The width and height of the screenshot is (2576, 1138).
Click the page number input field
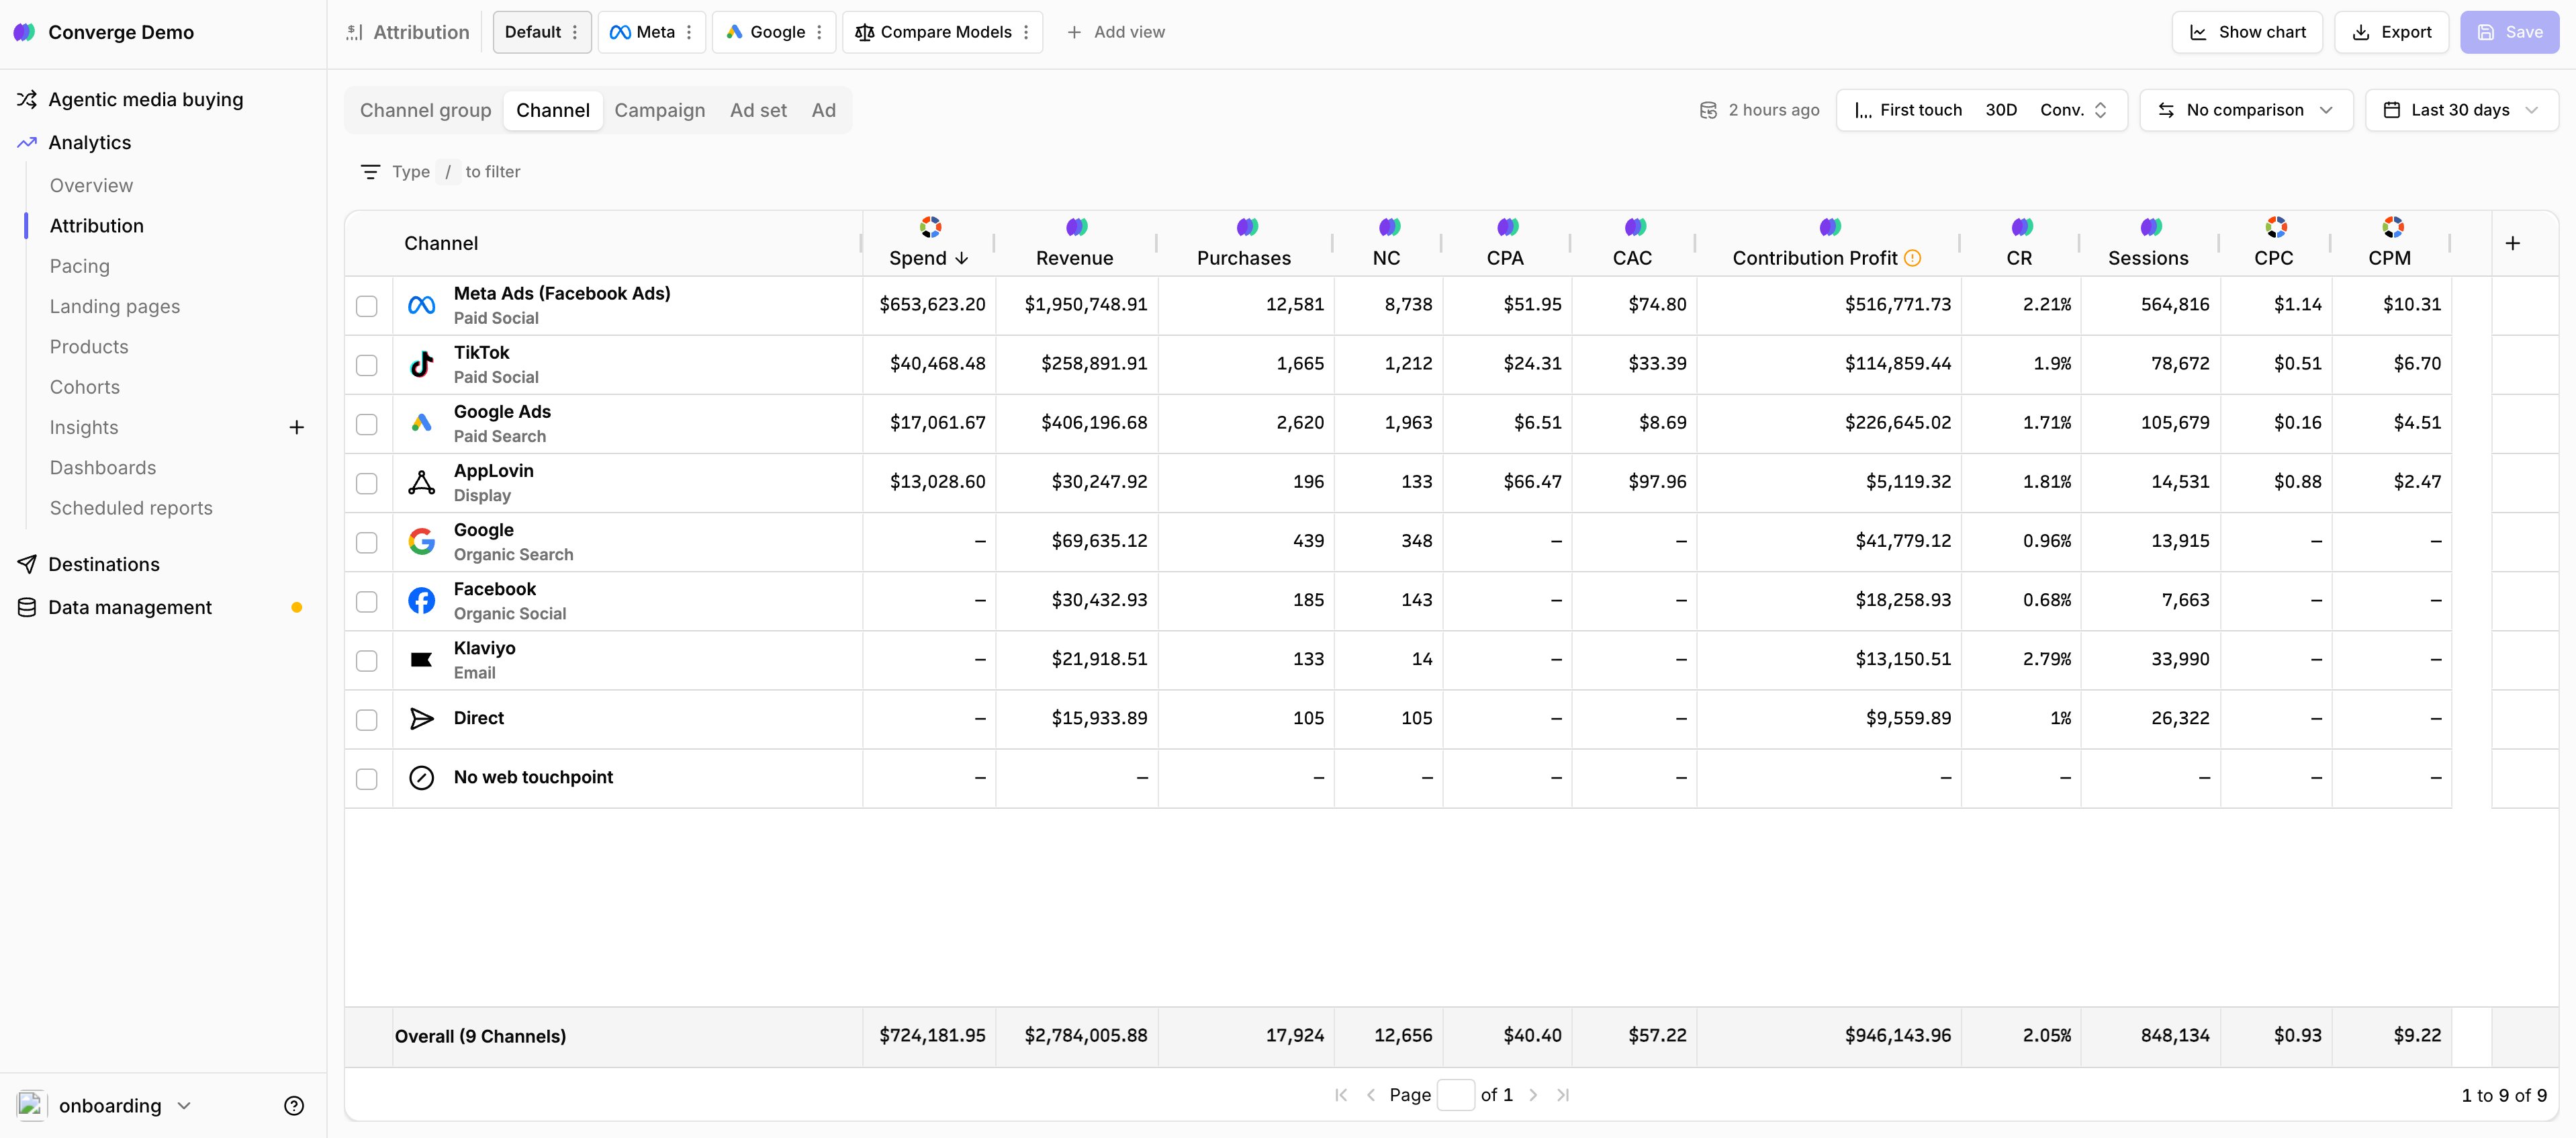1455,1095
